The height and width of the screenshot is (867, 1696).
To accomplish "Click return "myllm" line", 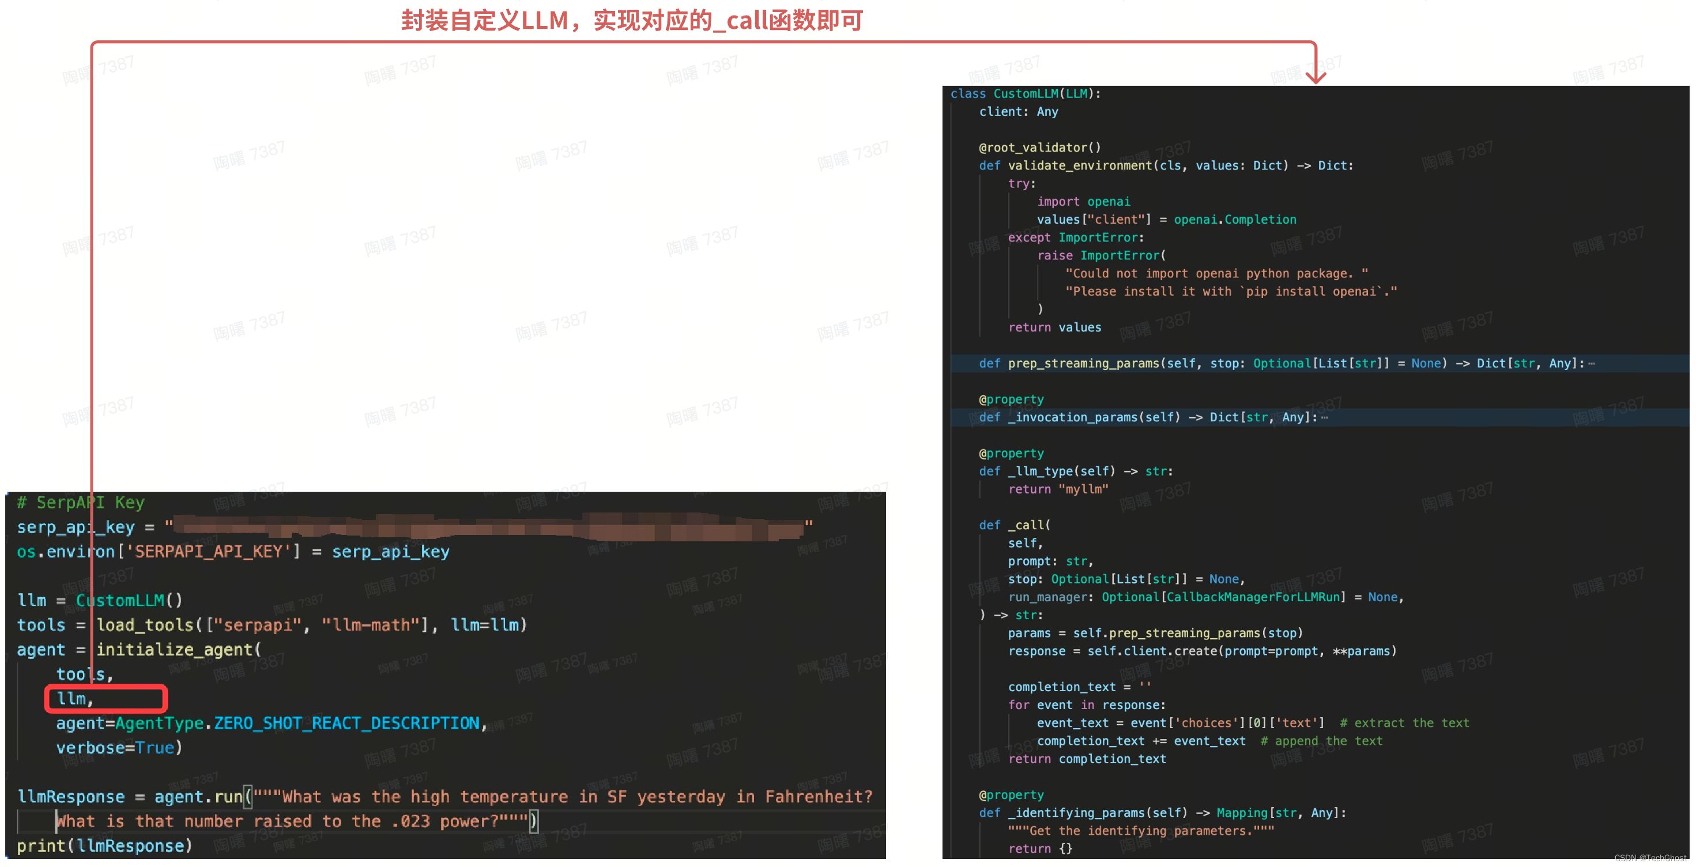I will pyautogui.click(x=1058, y=489).
